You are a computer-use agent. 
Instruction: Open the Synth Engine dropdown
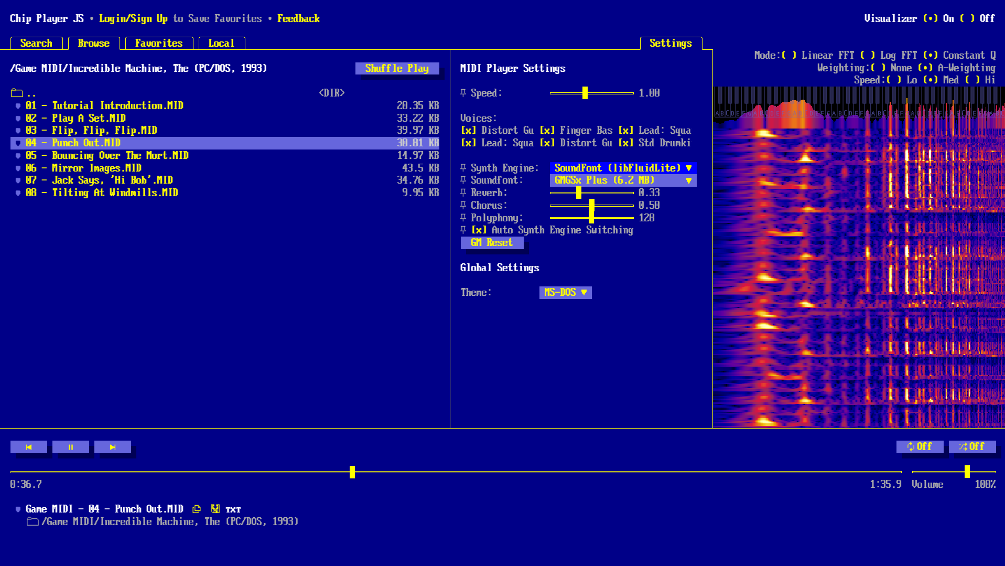pyautogui.click(x=623, y=168)
